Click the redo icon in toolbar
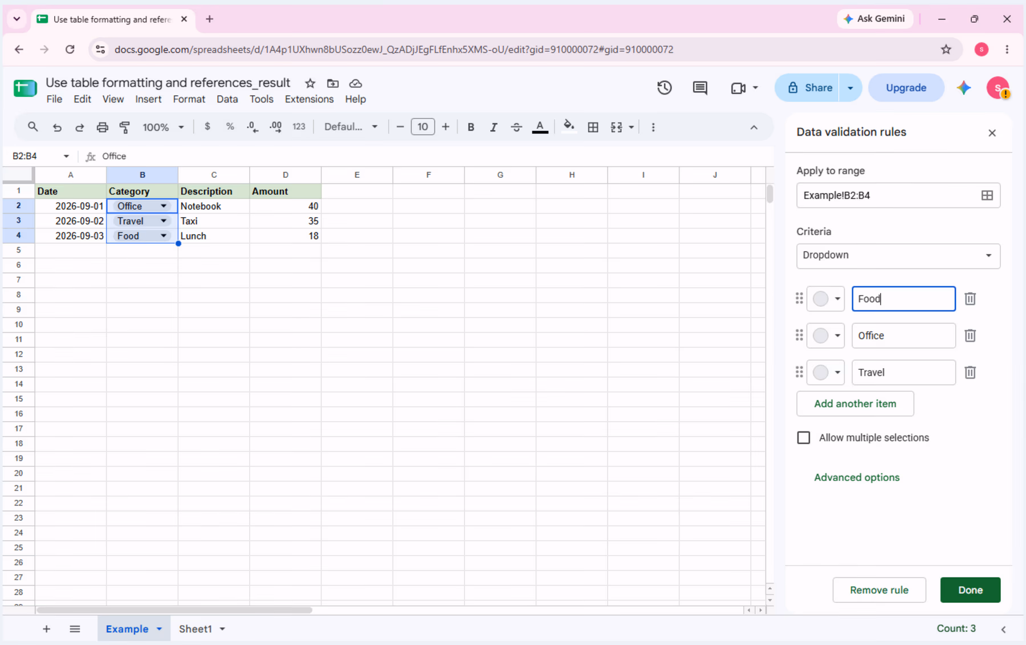Screen dimensions: 1026x645 pos(79,127)
